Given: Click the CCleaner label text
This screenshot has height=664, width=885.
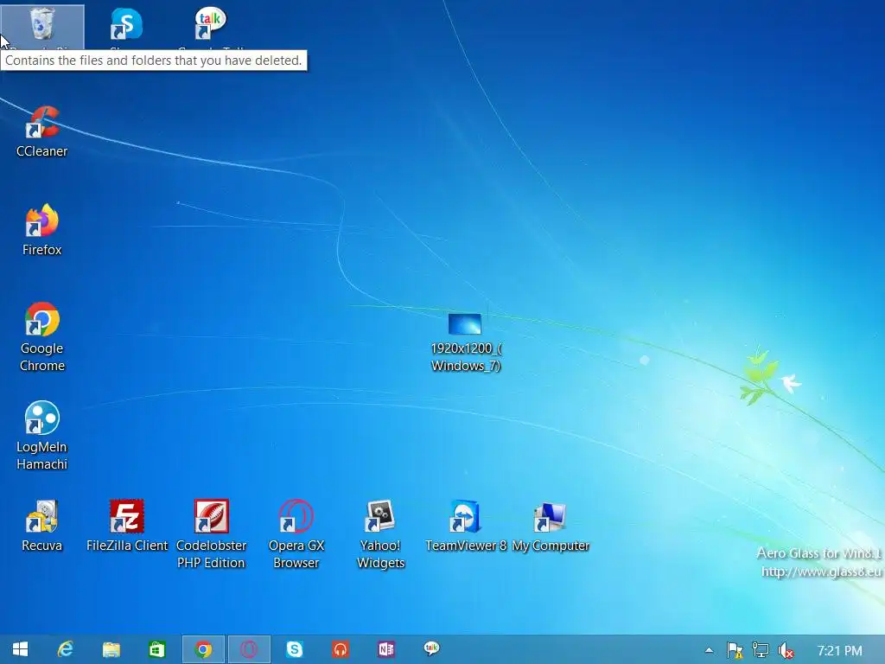Looking at the screenshot, I should pos(42,151).
